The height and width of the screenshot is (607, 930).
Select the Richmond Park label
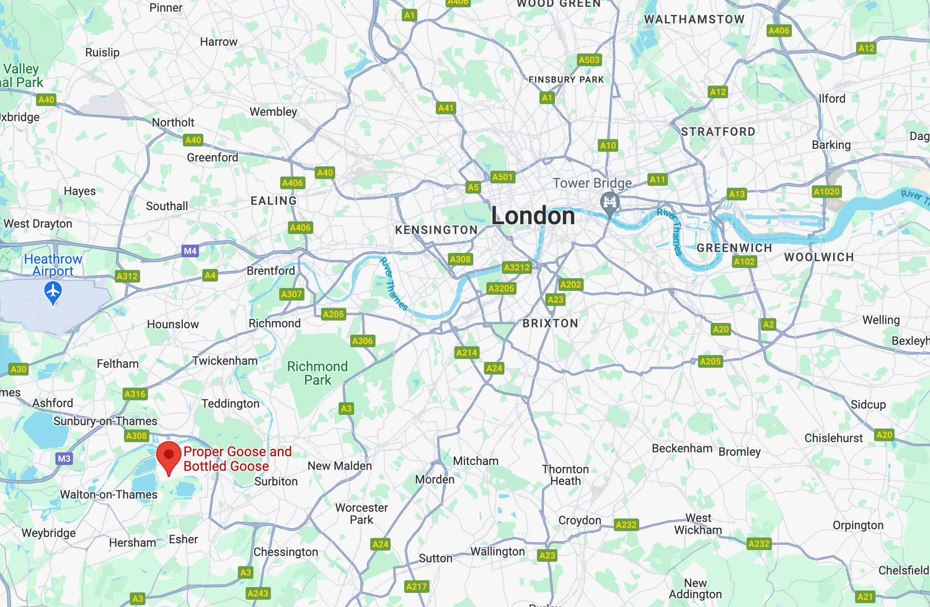coord(317,373)
